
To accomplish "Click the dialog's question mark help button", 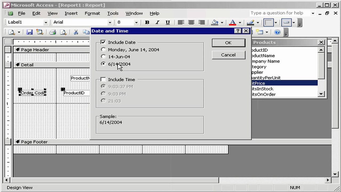I will tap(238, 31).
